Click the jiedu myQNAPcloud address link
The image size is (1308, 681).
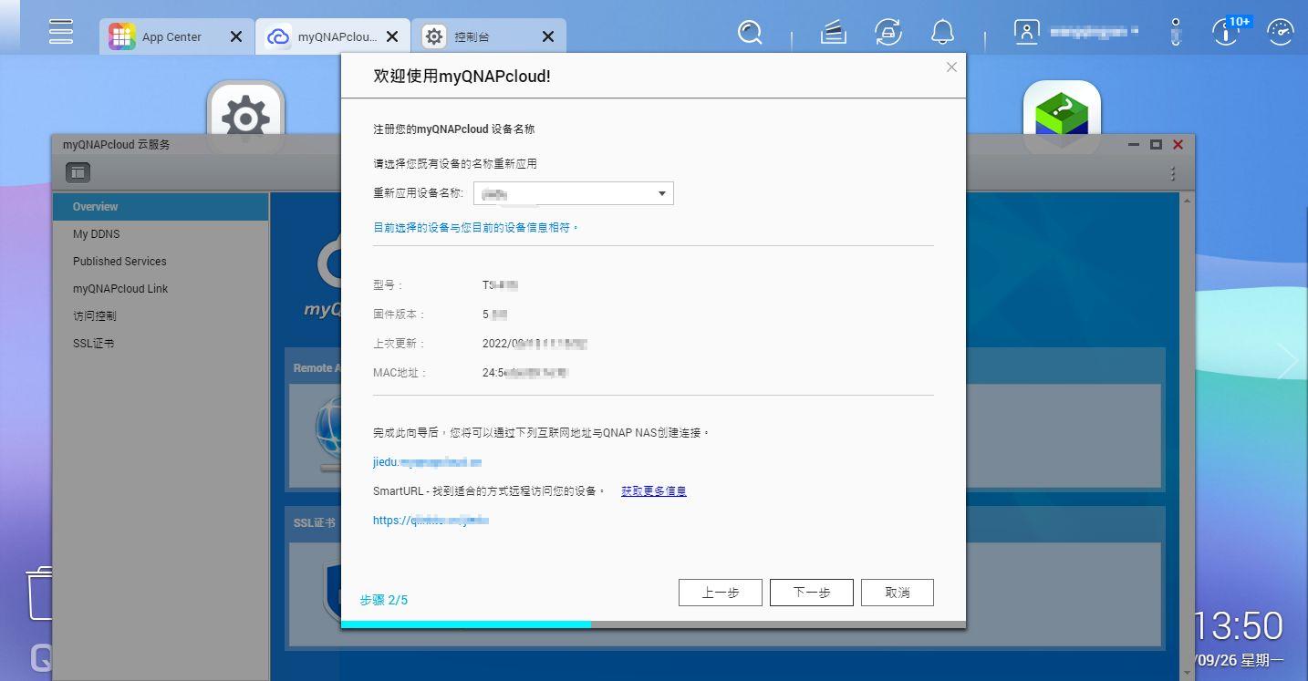pyautogui.click(x=427, y=462)
